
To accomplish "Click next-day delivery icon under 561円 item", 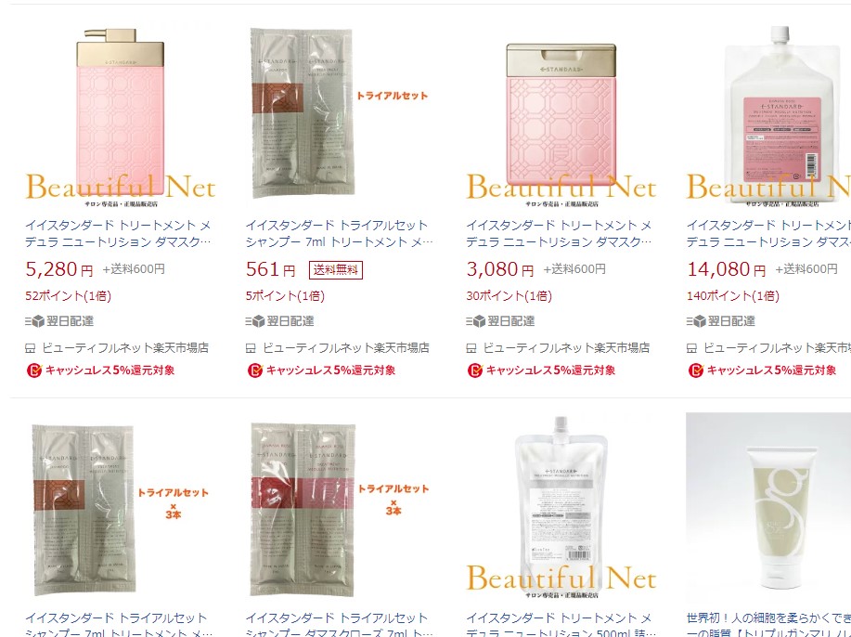I will (x=255, y=321).
